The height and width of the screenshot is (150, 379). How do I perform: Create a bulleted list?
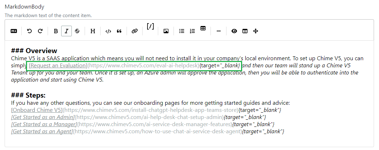(x=182, y=31)
